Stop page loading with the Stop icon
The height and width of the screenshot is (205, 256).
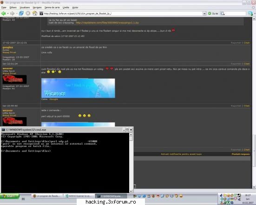click(x=28, y=13)
